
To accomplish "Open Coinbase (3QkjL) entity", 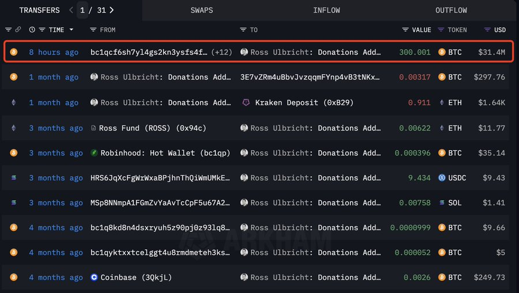I will point(136,277).
